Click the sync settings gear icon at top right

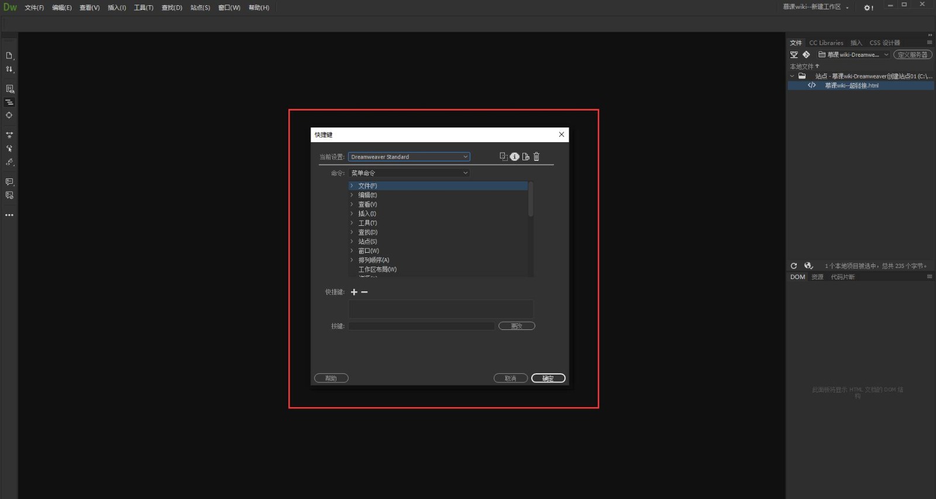click(x=869, y=8)
